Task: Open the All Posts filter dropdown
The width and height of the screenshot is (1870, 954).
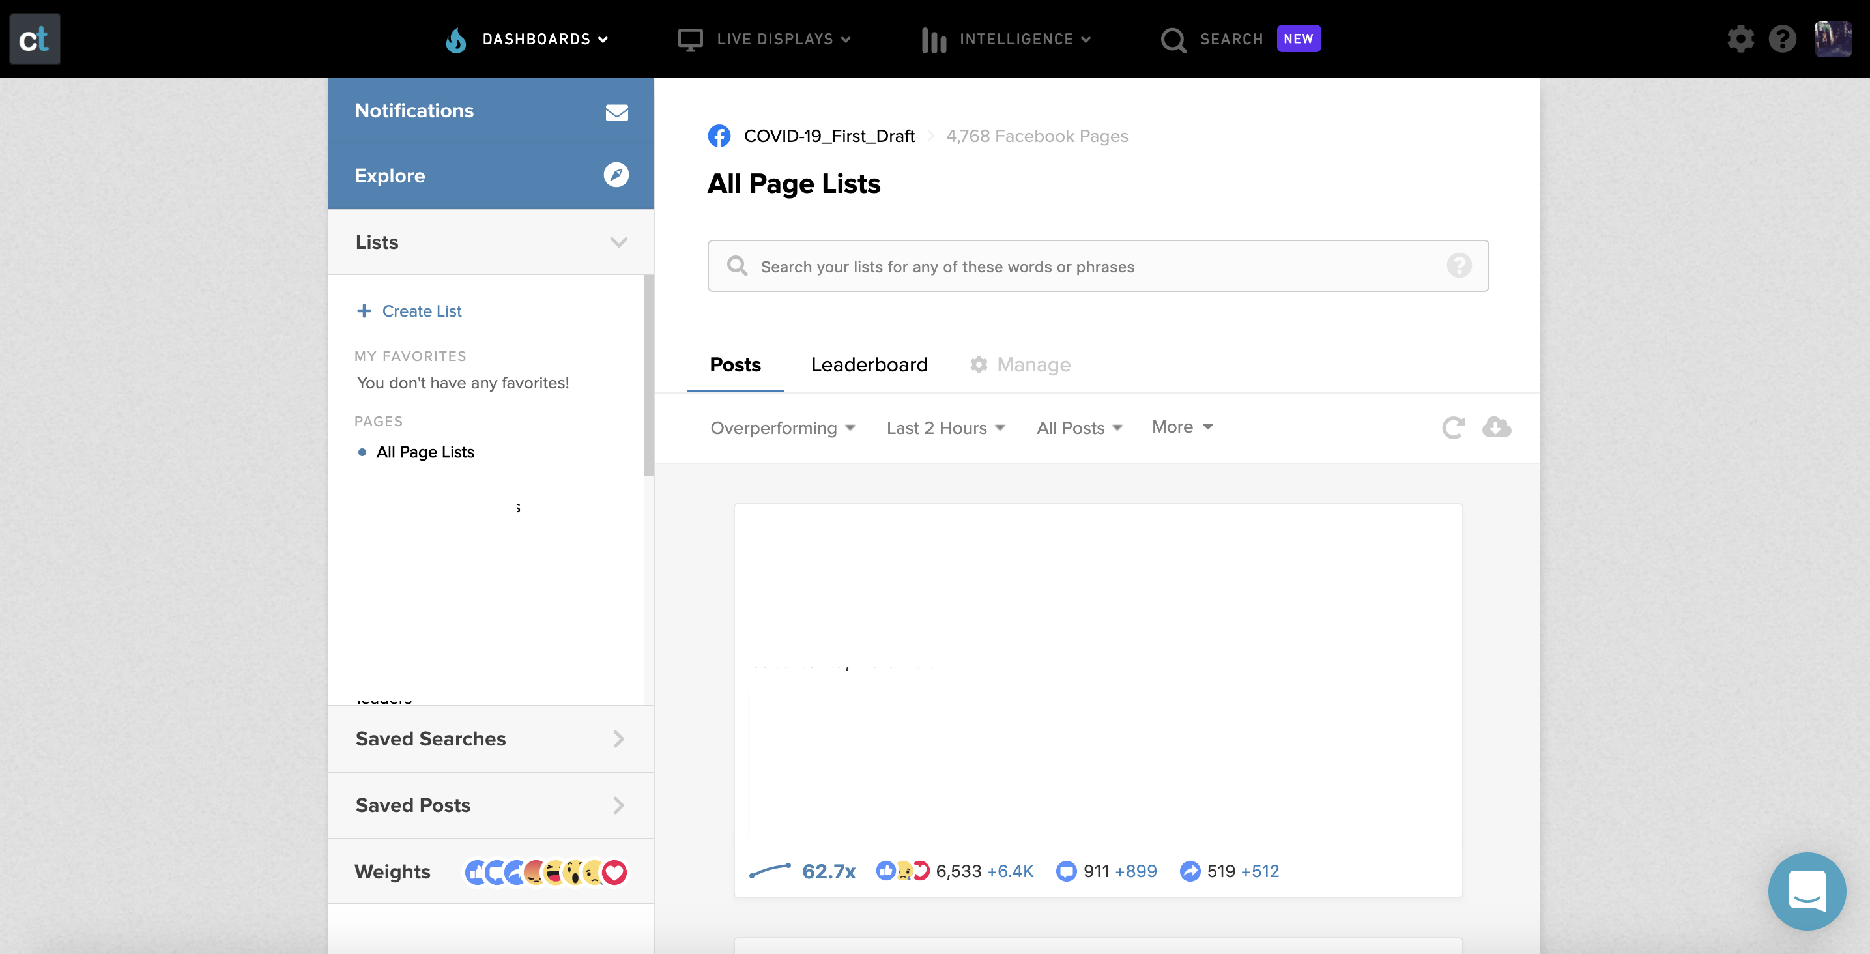Action: [x=1079, y=428]
